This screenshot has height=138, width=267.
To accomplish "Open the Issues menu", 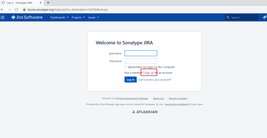I will point(93,18).
